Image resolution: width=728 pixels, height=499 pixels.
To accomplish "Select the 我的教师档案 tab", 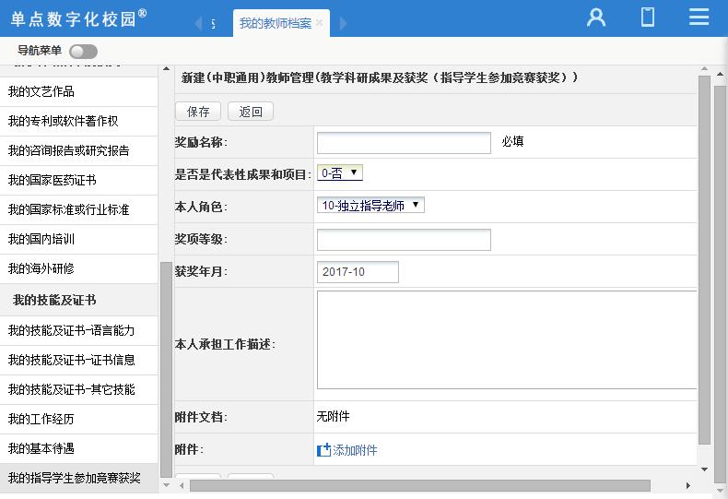I will [x=275, y=23].
